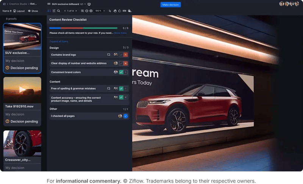Select the paint bucket color tool
Screen dimensions: 303x184
[x=130, y=11]
